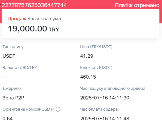Click the Загальна сума heading
This screenshot has width=162, height=128.
(x=44, y=19)
